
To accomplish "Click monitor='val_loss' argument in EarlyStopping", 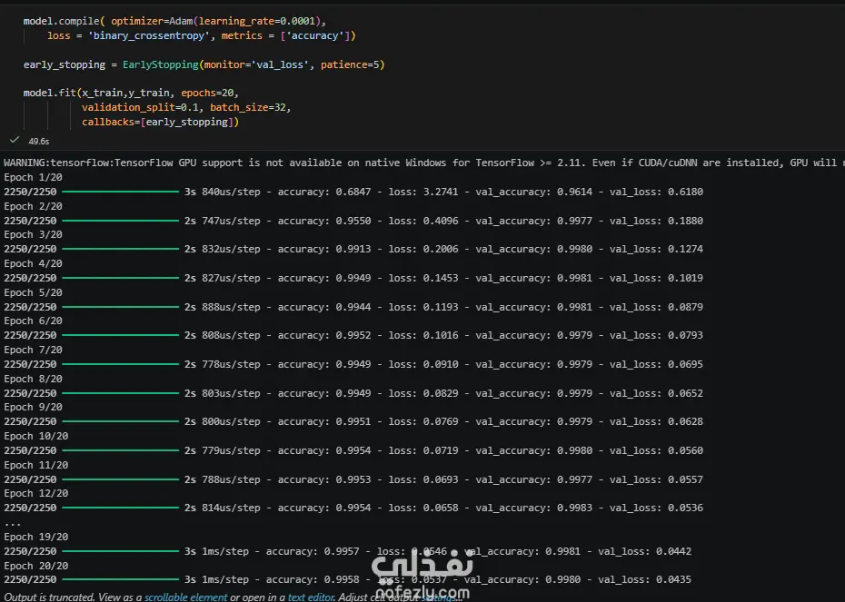I will click(x=256, y=64).
